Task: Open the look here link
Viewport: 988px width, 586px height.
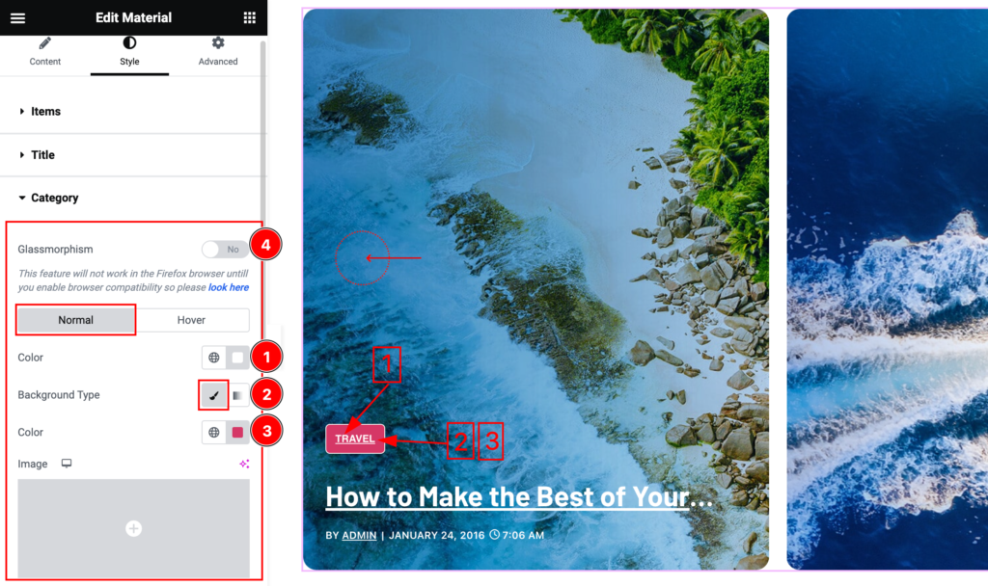Action: pyautogui.click(x=228, y=287)
